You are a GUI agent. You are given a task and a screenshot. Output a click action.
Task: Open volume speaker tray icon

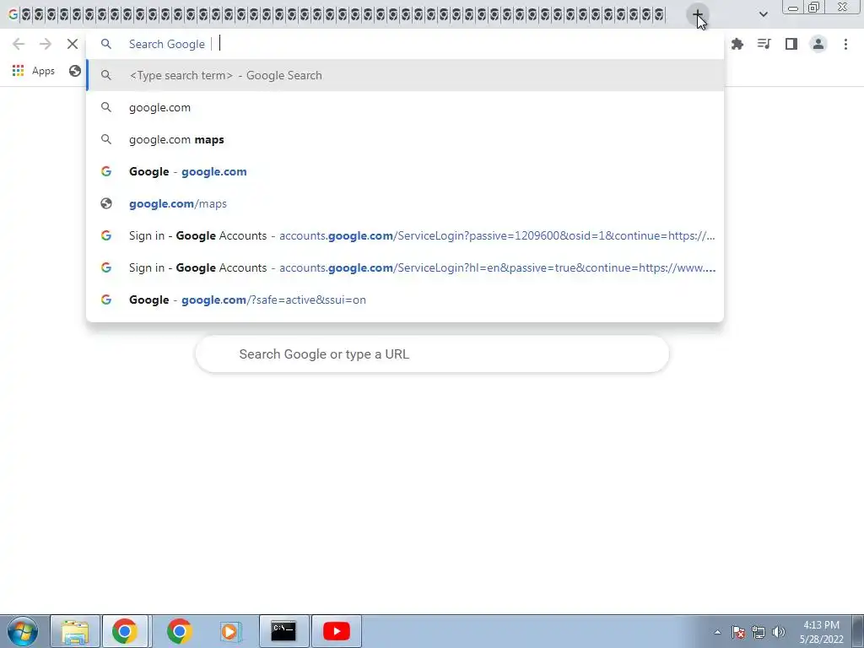pos(779,632)
